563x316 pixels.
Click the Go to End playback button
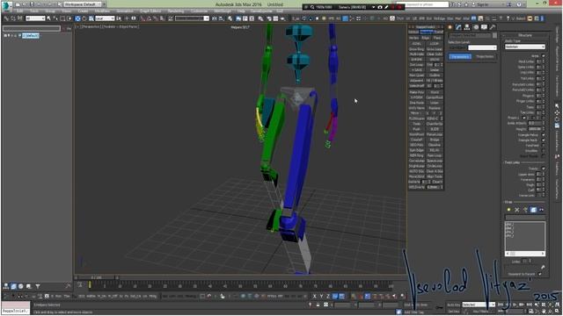[x=529, y=305]
